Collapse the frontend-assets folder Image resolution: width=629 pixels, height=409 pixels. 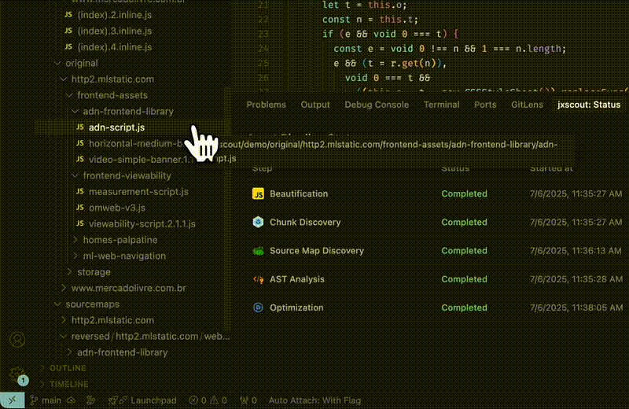coord(69,95)
